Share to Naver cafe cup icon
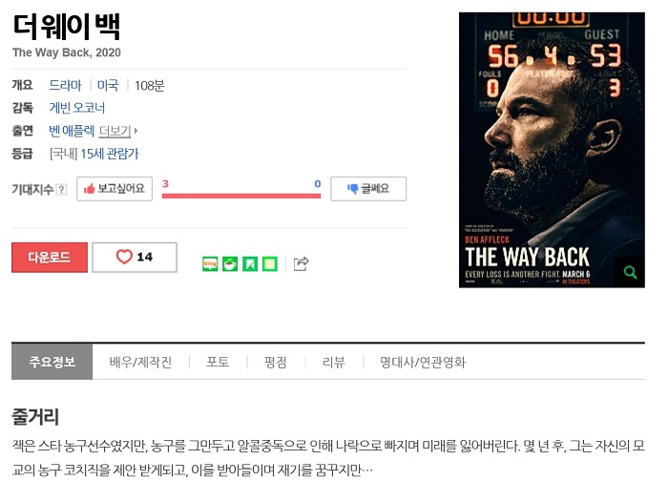The image size is (668, 502). click(x=230, y=264)
